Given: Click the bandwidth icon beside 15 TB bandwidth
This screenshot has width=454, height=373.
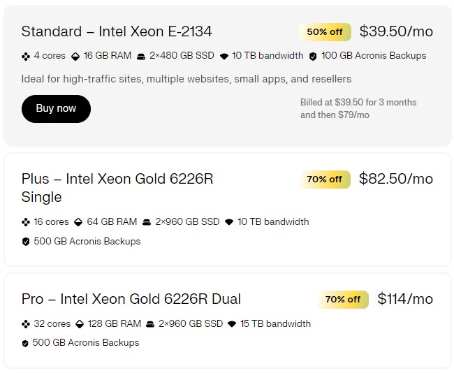Looking at the screenshot, I should point(233,324).
